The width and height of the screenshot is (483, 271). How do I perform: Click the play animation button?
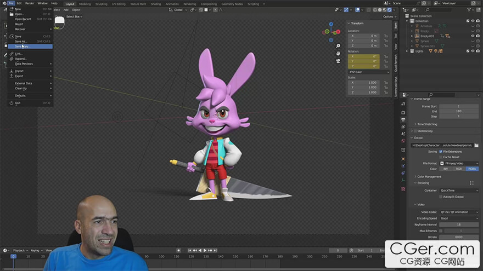[205, 250]
